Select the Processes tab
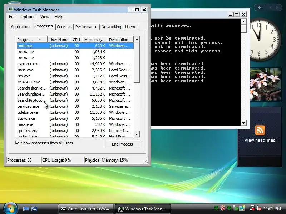Screen dimensions: 286x214 (44, 26)
